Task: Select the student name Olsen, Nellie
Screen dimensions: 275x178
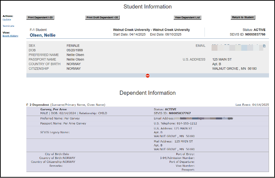Action: pyautogui.click(x=43, y=35)
